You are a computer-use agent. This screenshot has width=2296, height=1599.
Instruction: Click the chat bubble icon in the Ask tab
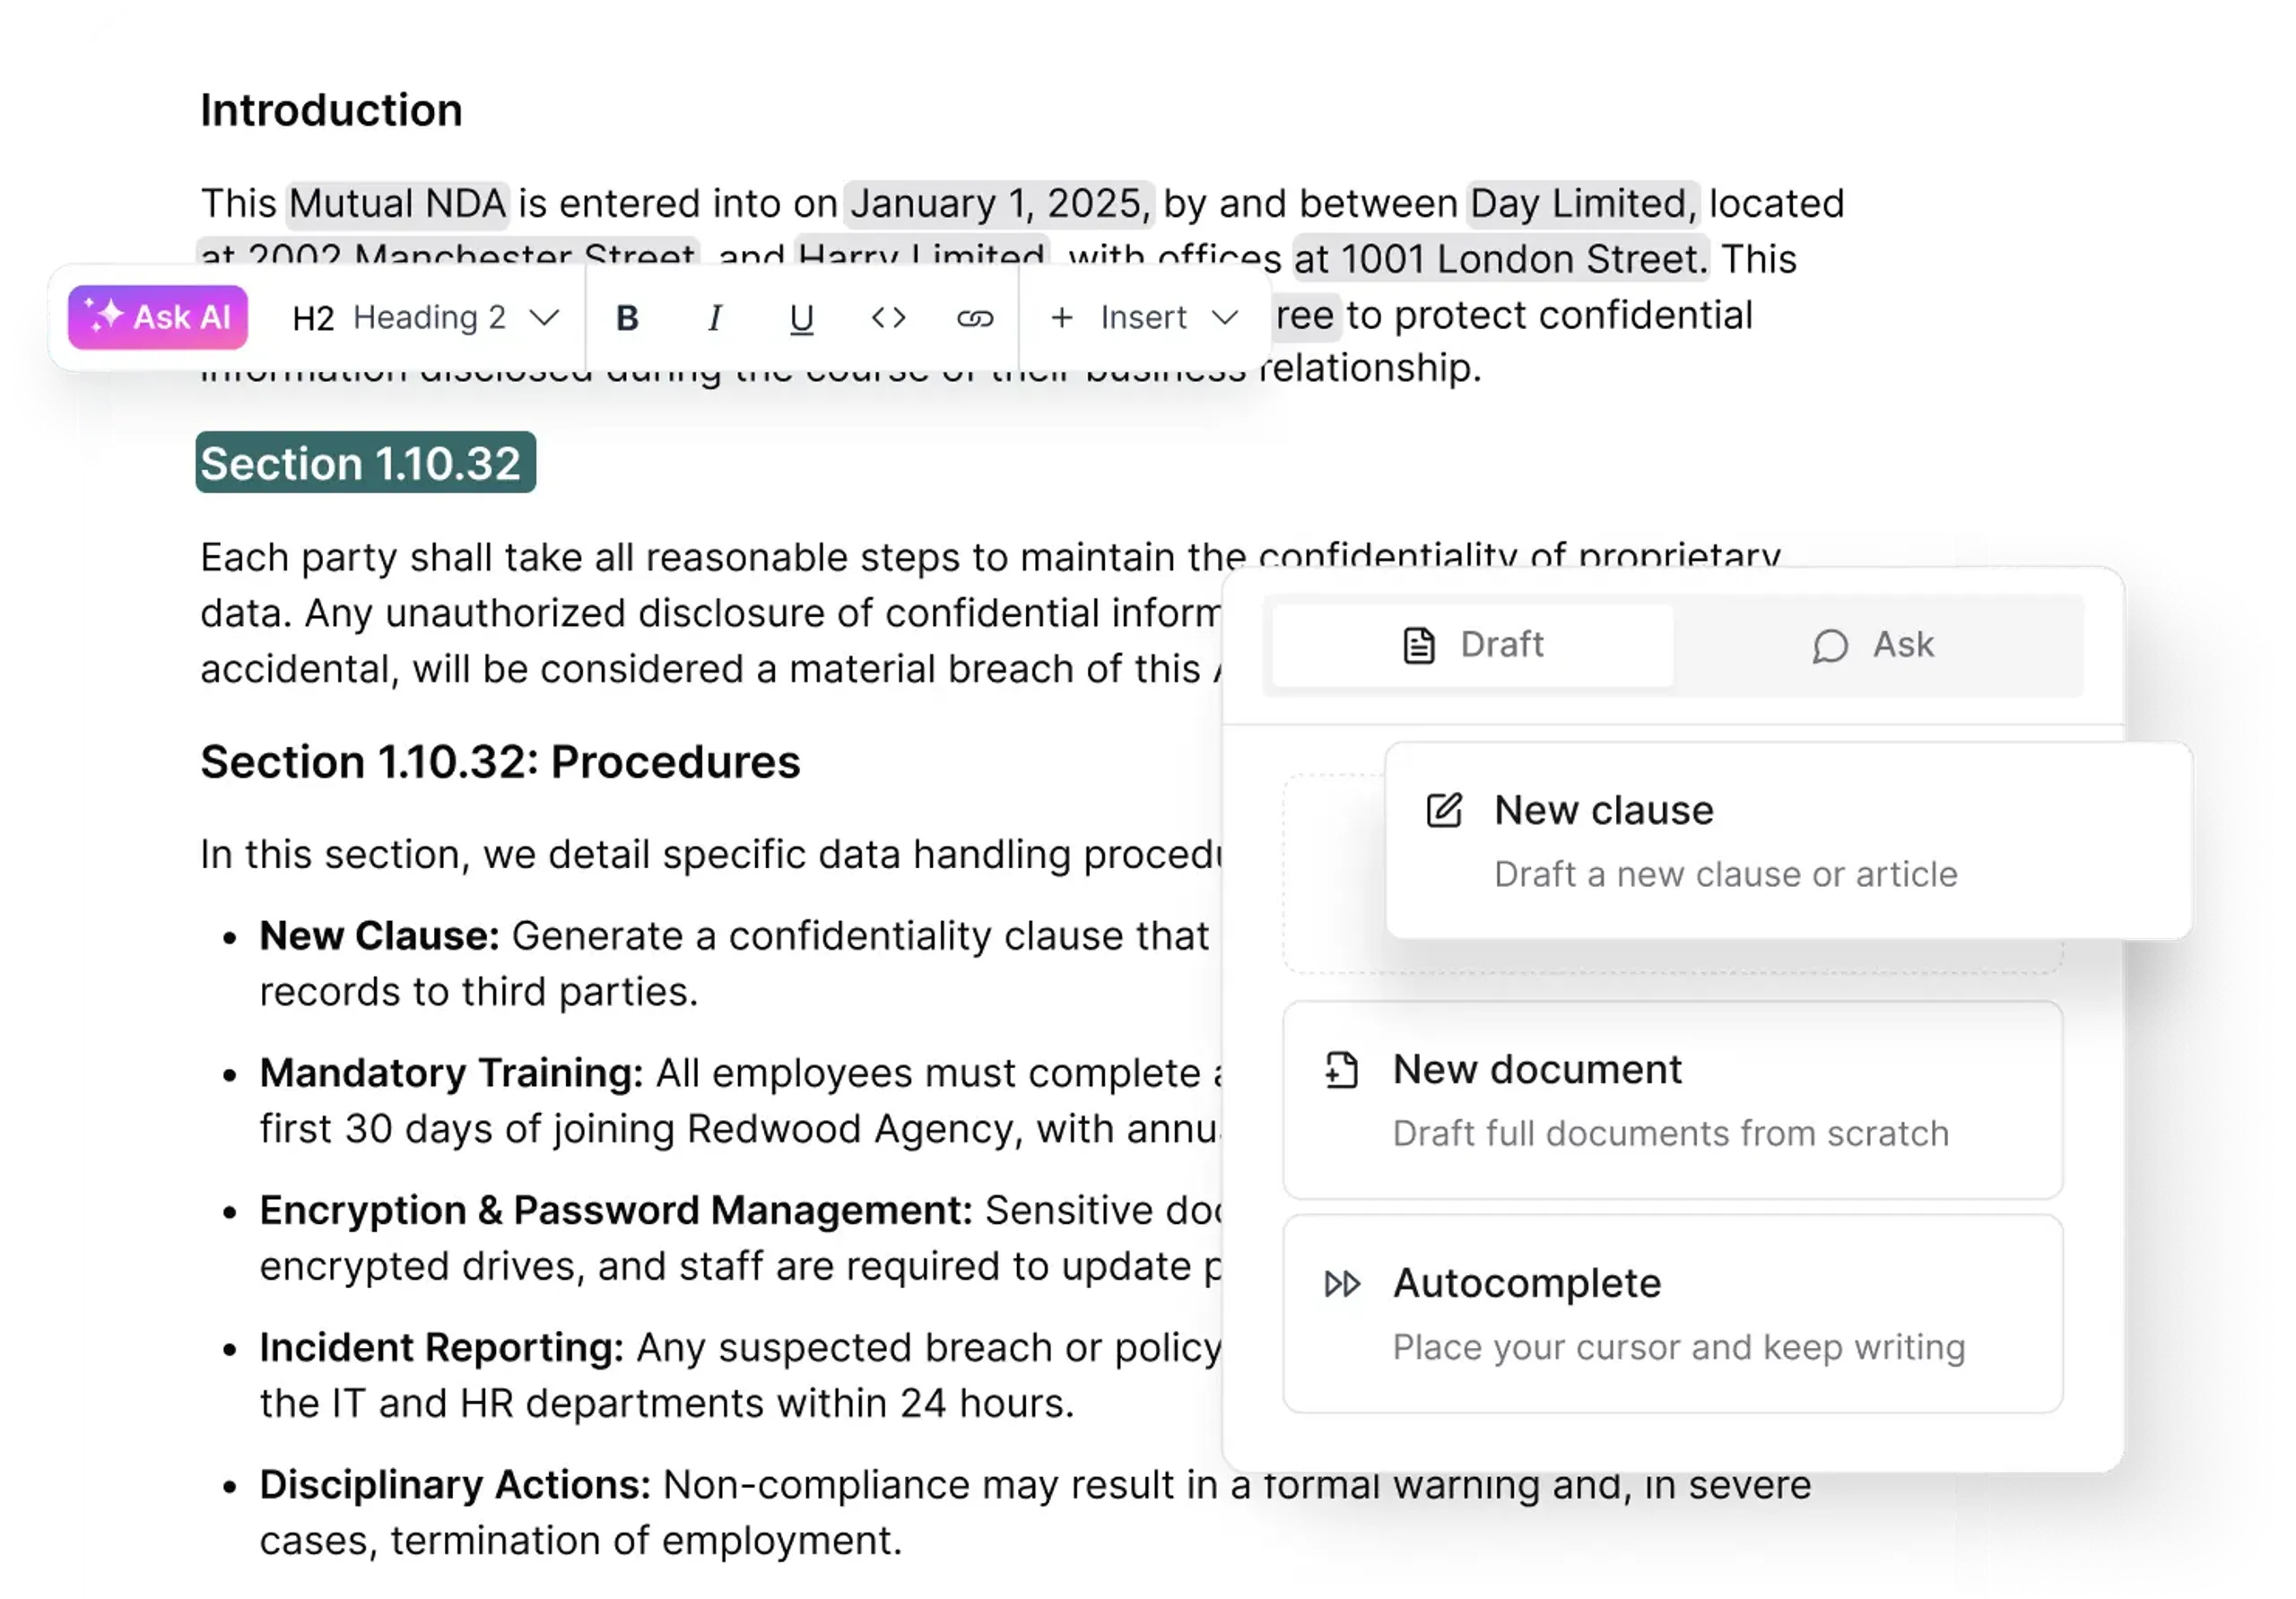[1832, 645]
